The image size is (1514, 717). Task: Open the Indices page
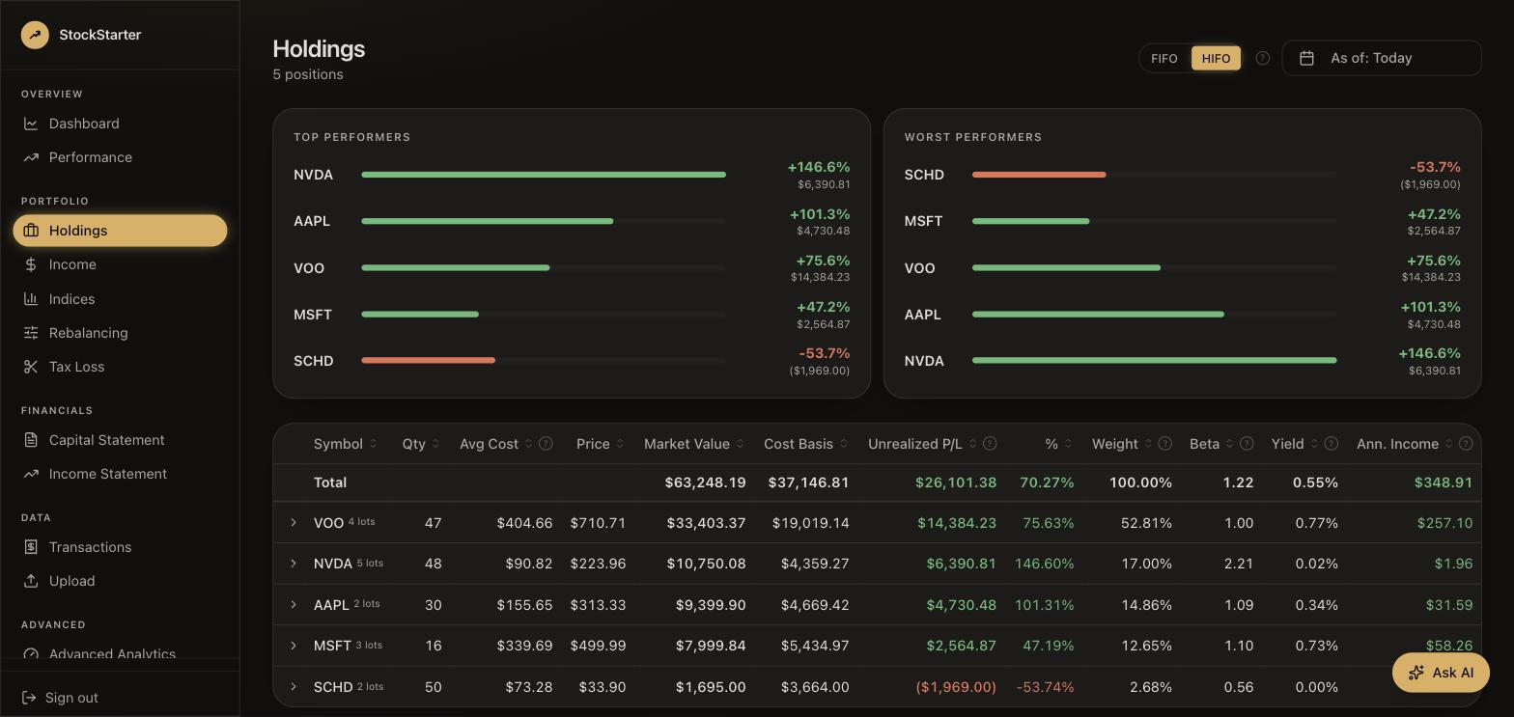[x=120, y=299]
